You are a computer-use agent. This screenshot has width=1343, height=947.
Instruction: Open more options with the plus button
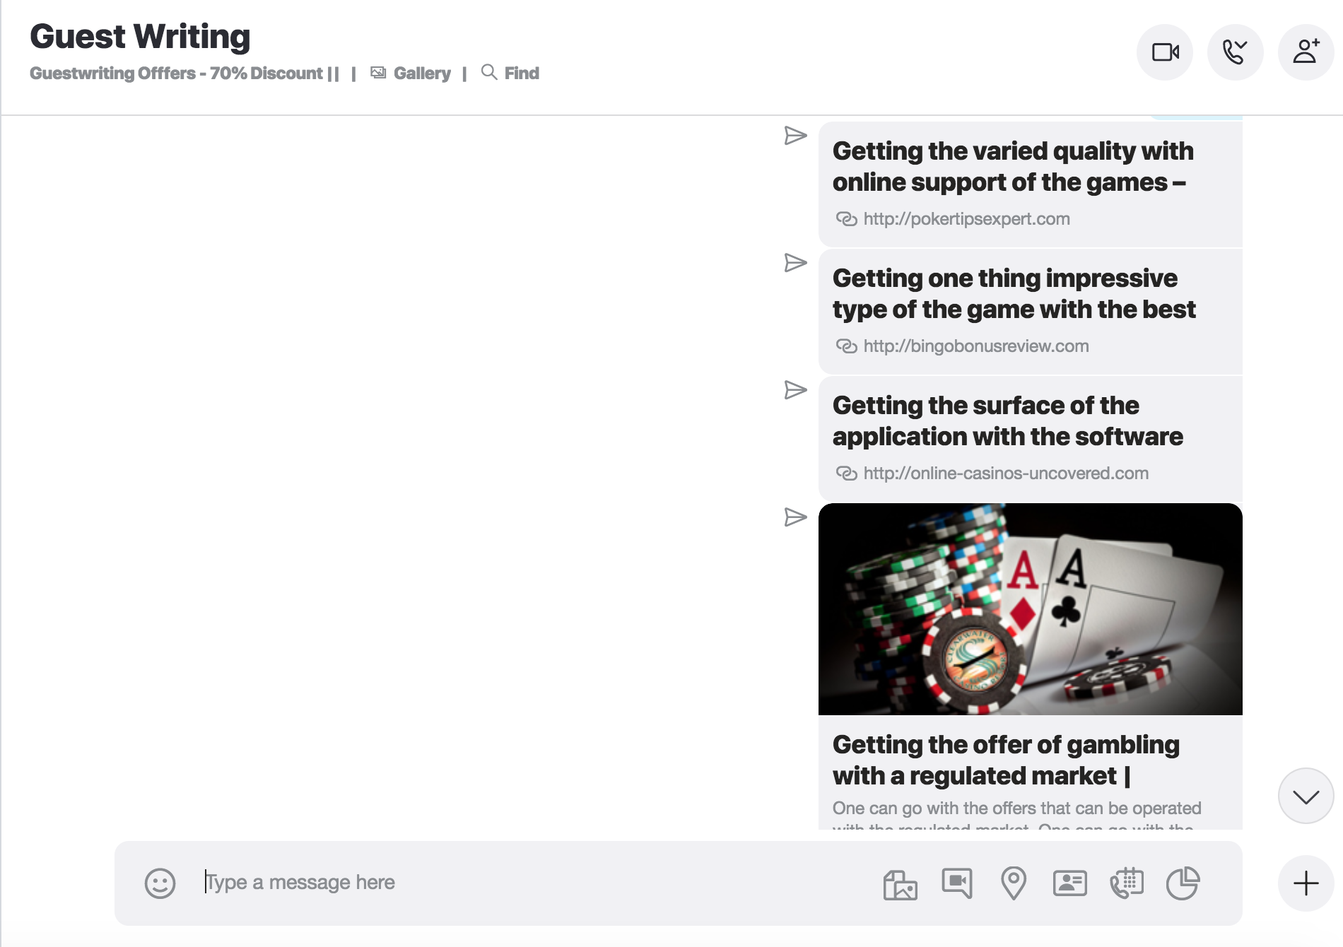coord(1306,883)
